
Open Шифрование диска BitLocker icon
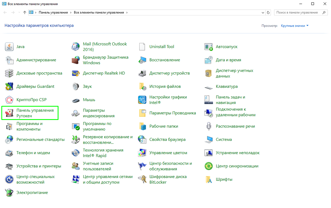coord(142,179)
